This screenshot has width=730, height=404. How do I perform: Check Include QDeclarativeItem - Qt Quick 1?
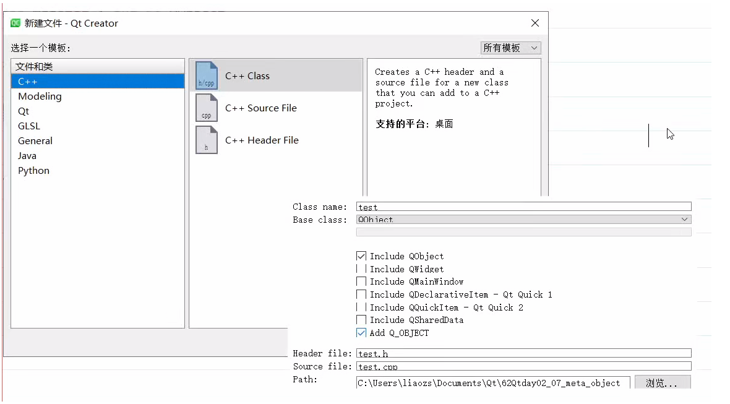point(361,294)
